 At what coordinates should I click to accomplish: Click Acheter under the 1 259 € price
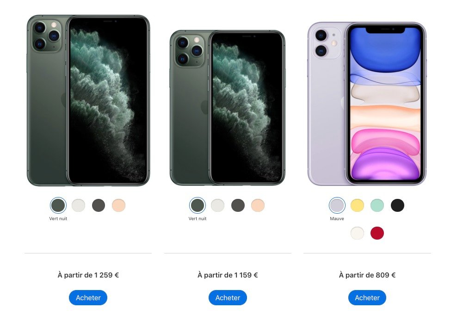(x=88, y=298)
